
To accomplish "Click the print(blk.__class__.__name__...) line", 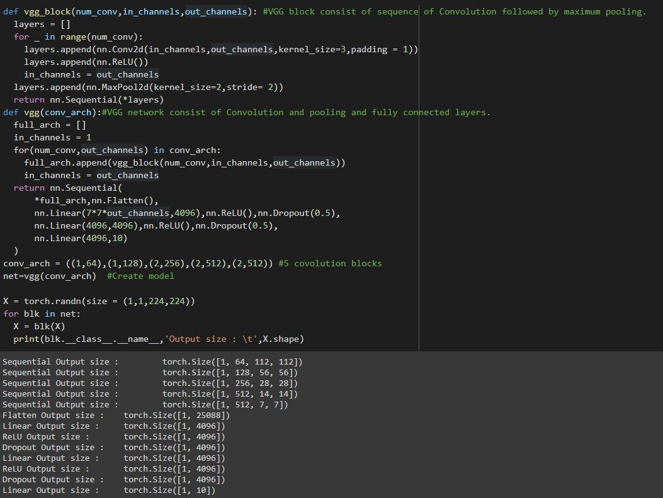I will (x=159, y=339).
